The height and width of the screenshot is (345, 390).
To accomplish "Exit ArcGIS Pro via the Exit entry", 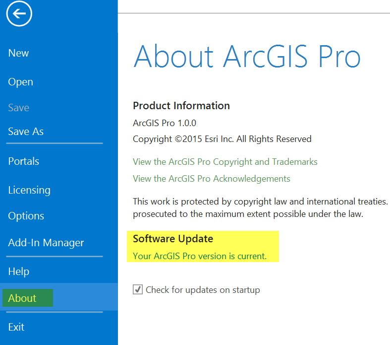I will pyautogui.click(x=16, y=327).
